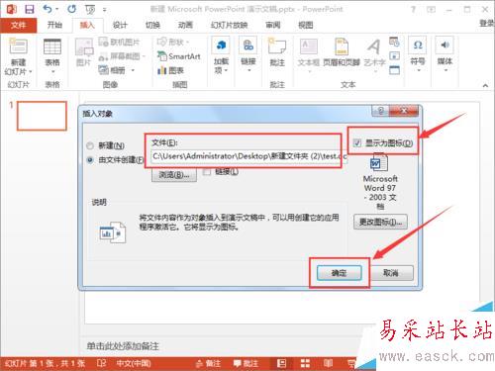Click the SmartArt icon

162,56
